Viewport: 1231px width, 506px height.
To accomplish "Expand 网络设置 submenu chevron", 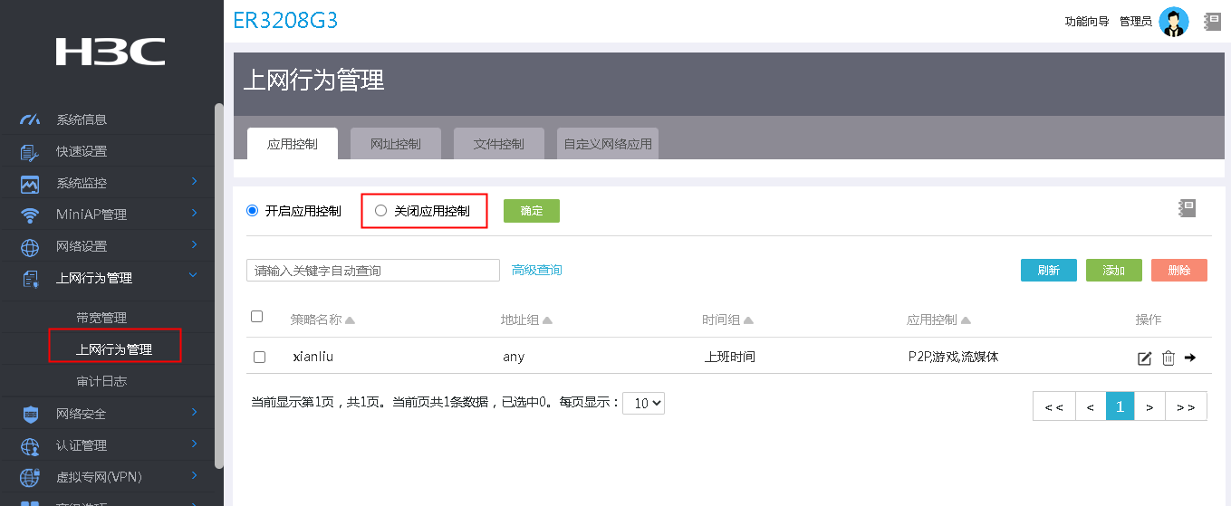I will [194, 246].
